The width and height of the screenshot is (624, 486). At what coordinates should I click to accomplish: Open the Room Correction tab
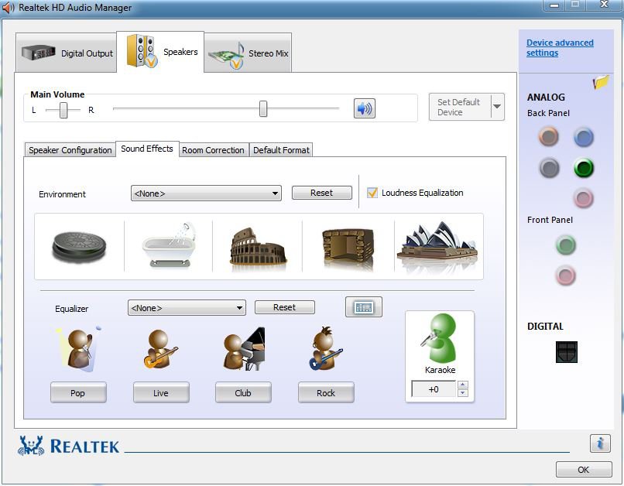coord(214,150)
